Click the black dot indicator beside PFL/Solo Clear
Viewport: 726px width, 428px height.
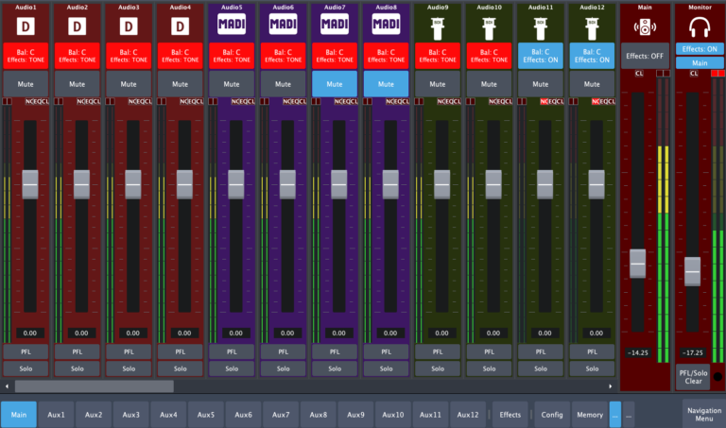tap(717, 377)
